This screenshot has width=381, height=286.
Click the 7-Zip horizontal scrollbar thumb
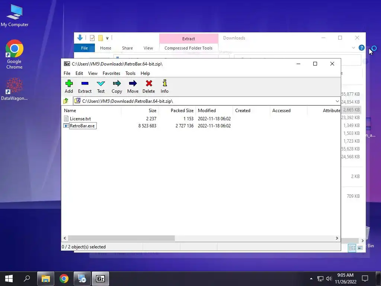click(x=121, y=238)
